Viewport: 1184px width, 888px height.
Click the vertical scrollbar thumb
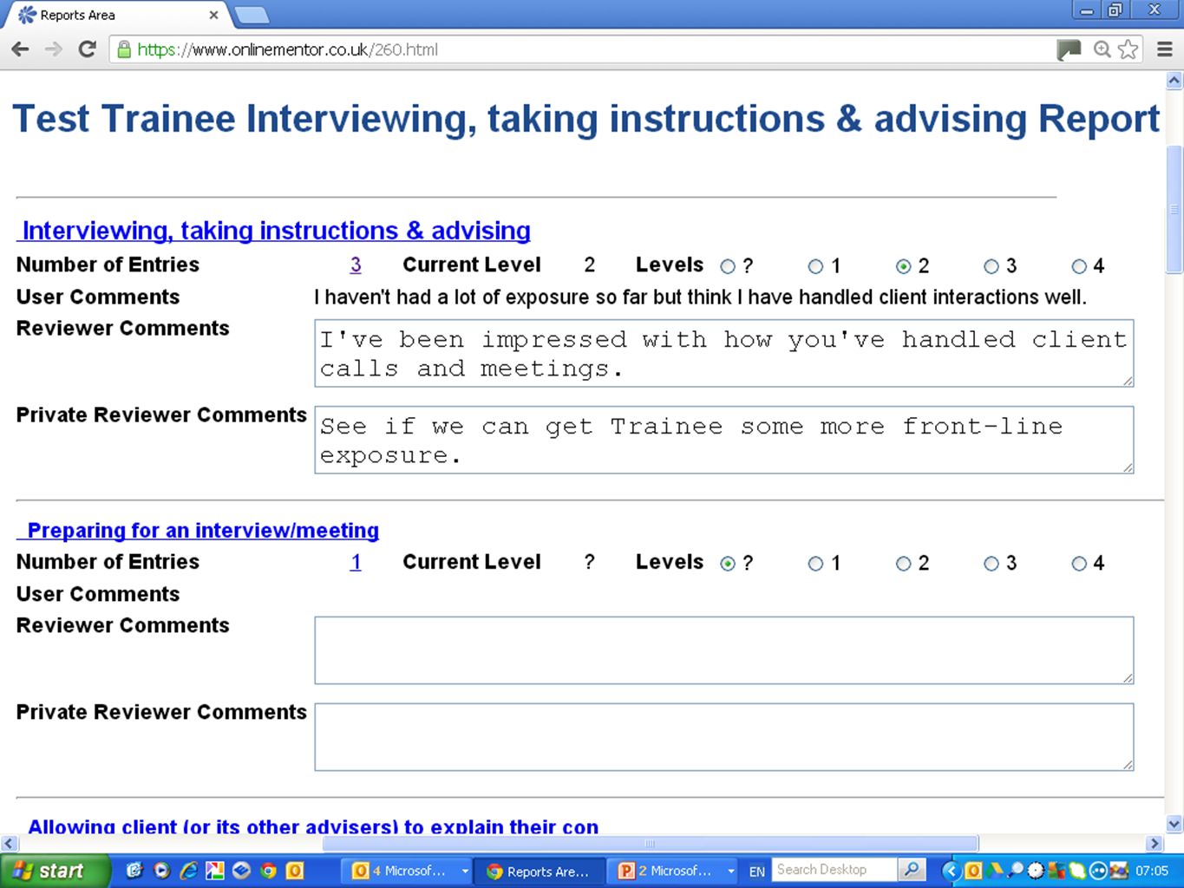pyautogui.click(x=1174, y=209)
